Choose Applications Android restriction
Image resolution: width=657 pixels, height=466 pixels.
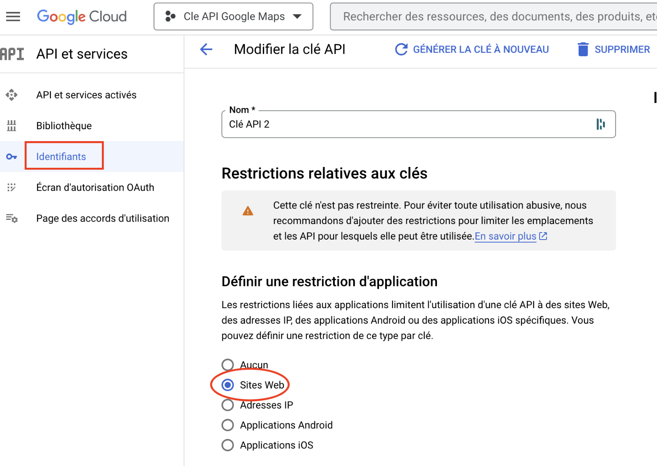coord(227,425)
